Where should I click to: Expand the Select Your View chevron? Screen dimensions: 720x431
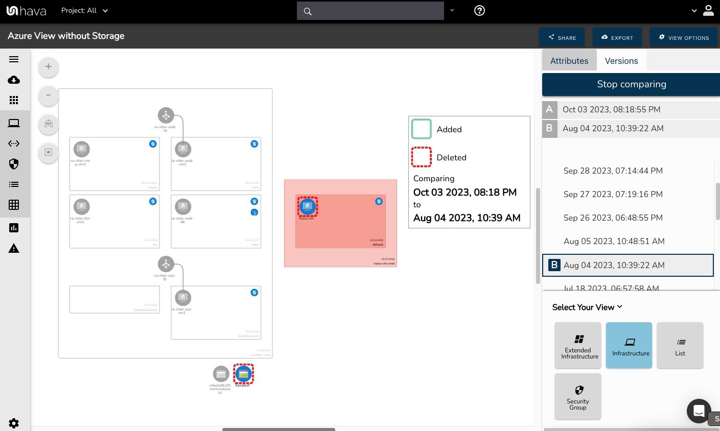620,307
